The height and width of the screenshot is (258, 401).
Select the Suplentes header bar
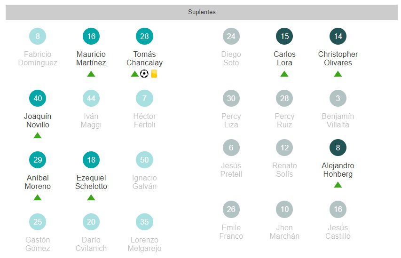202,12
